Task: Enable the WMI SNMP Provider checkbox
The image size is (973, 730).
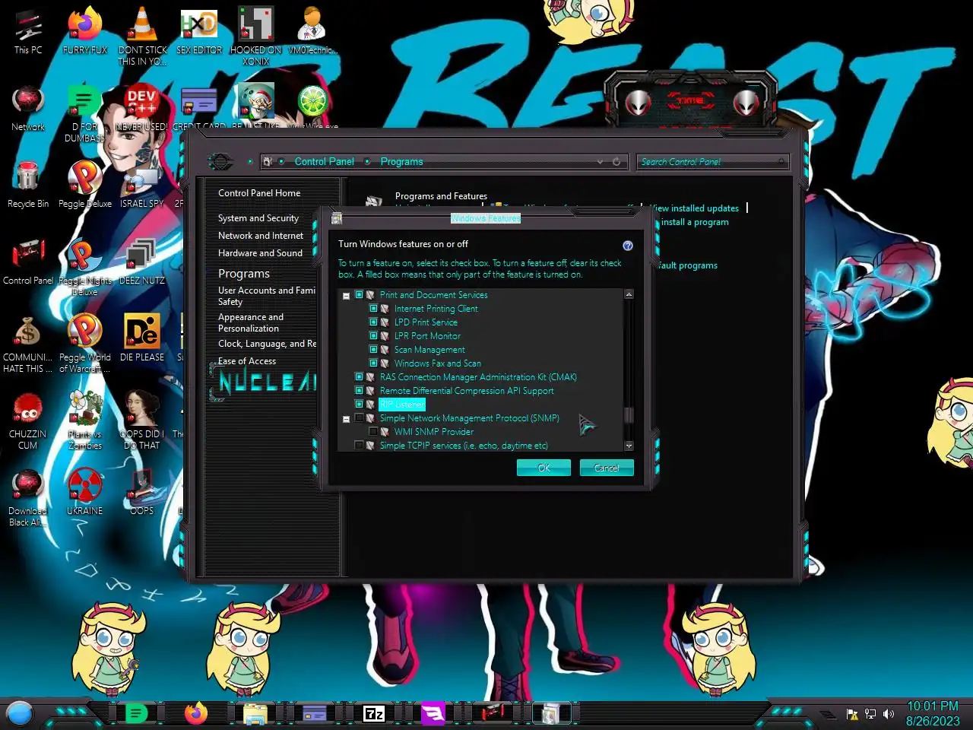Action: click(373, 431)
